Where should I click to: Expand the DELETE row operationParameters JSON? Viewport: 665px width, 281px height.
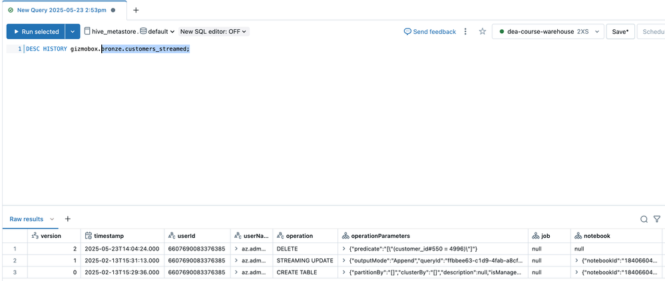point(343,248)
